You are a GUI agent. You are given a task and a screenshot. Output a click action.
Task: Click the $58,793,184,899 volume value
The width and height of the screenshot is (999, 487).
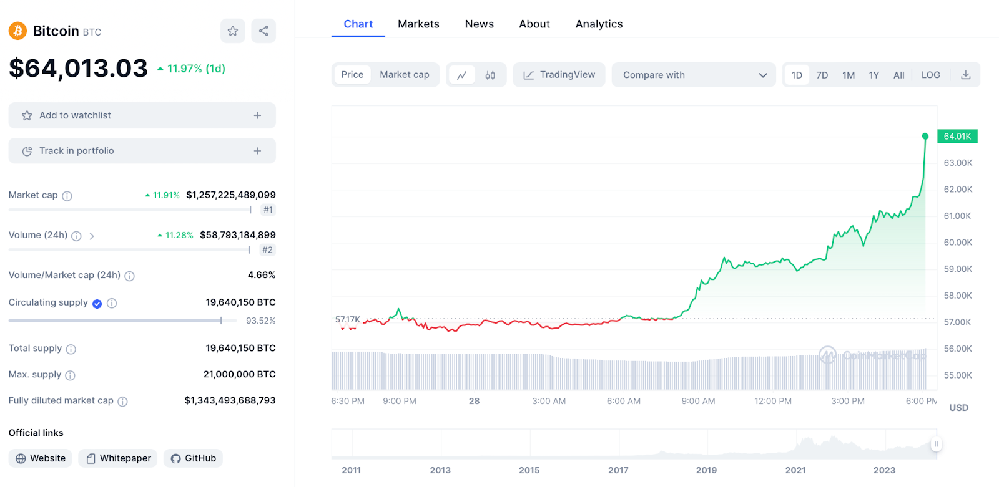click(238, 235)
